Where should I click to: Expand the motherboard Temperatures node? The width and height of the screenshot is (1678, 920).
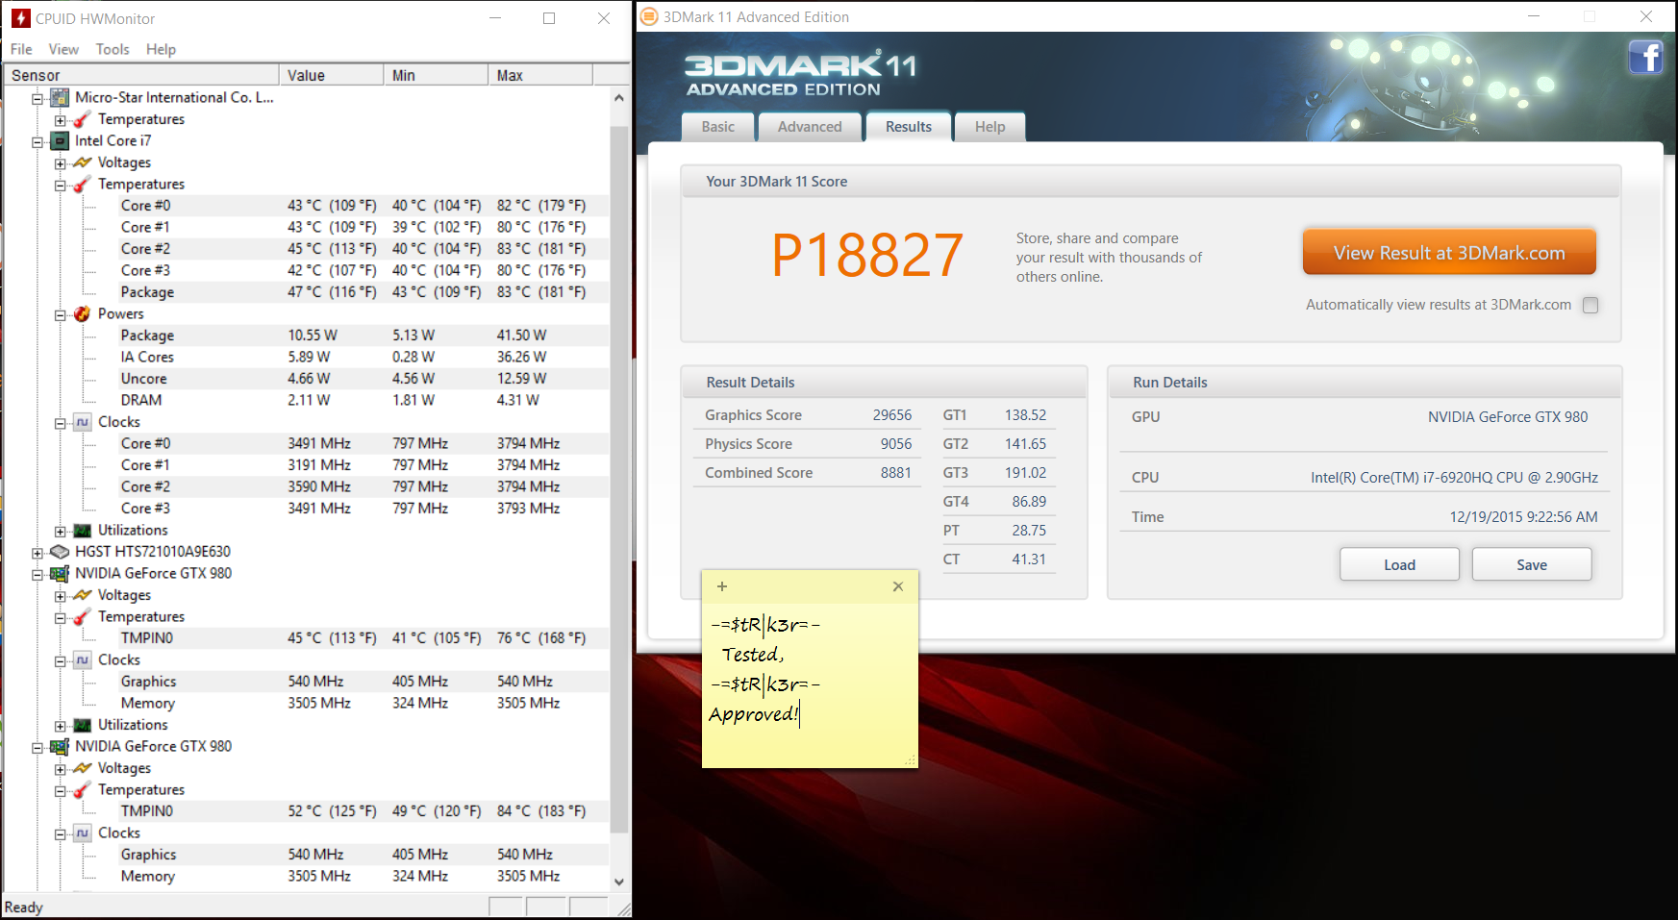point(61,120)
